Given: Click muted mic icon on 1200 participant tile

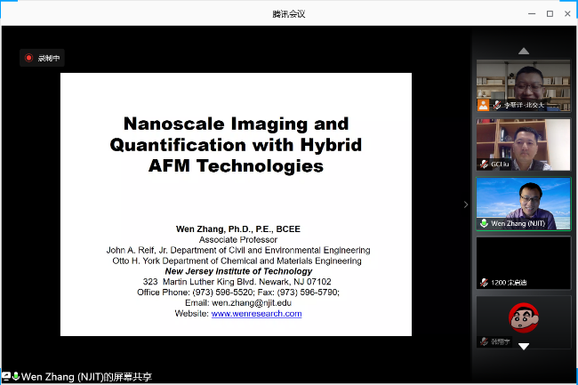Looking at the screenshot, I should tap(485, 282).
